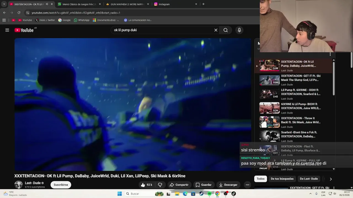Switch to Chrome in the taskbar
Viewport: 353px width, 198px height.
tap(217, 194)
